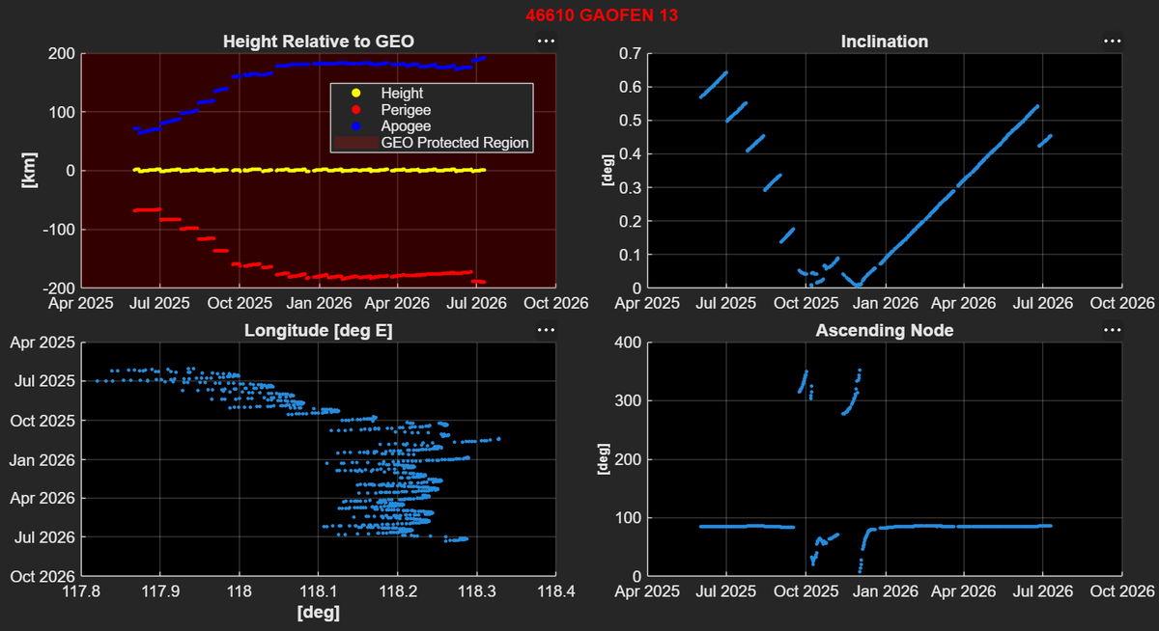Open the Ascending Node plot options menu
This screenshot has width=1159, height=631.
(1113, 330)
